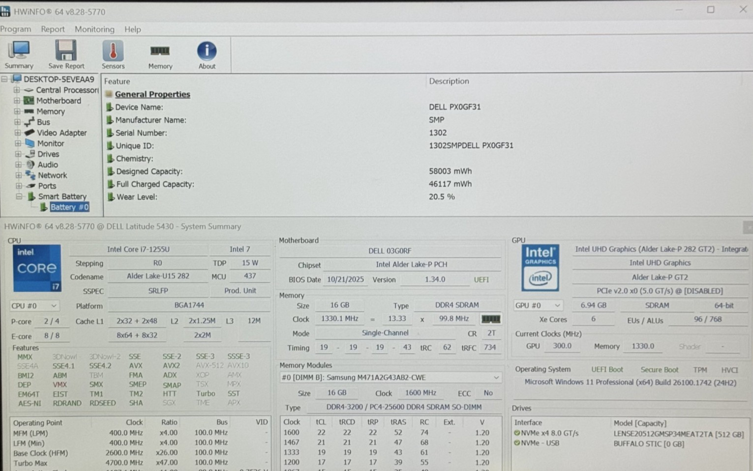This screenshot has width=753, height=471.
Task: Select the Smart Battery icon in tree
Action: pos(31,196)
